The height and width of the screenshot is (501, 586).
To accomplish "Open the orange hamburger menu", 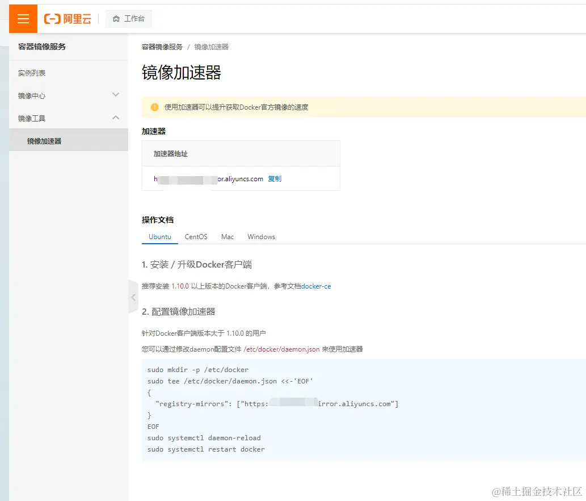I will [23, 19].
